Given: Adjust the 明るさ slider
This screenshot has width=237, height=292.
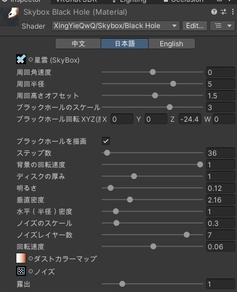Looking at the screenshot, I should point(152,188).
